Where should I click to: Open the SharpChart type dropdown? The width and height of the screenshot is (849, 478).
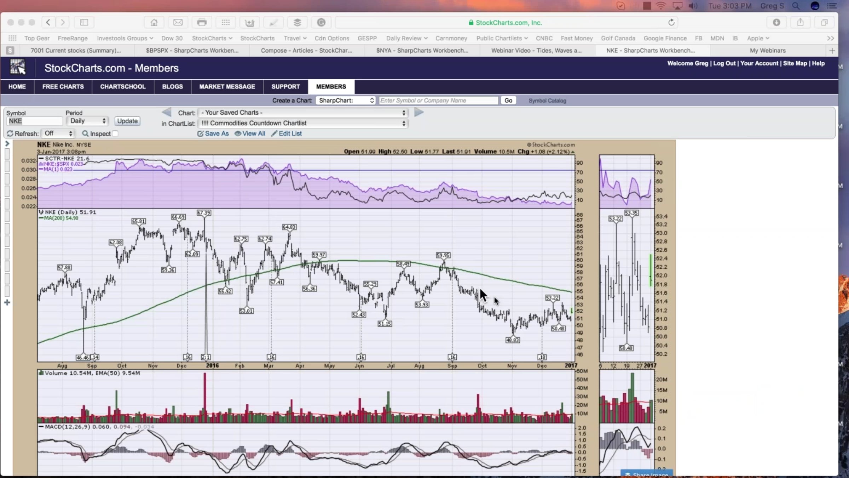346,101
